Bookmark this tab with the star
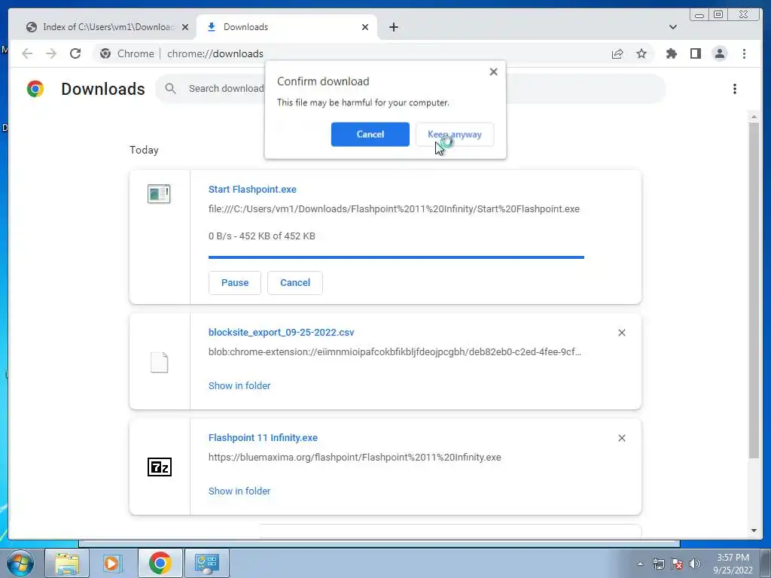This screenshot has height=578, width=771. (641, 53)
